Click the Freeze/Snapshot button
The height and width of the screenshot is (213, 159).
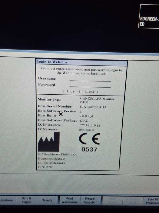90,200
